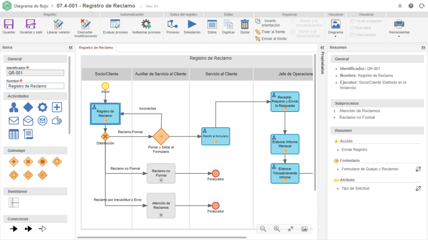Open the vertical Propiedades tab

[x=322, y=63]
